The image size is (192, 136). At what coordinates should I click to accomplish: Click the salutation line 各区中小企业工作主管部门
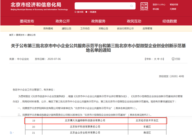point(34,90)
